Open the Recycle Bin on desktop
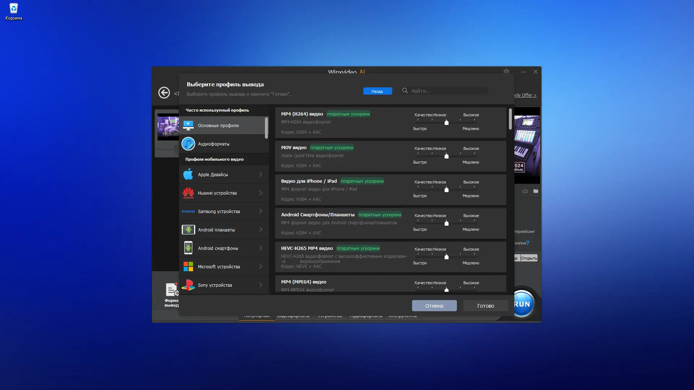Screen dimensions: 694x390 pyautogui.click(x=13, y=11)
